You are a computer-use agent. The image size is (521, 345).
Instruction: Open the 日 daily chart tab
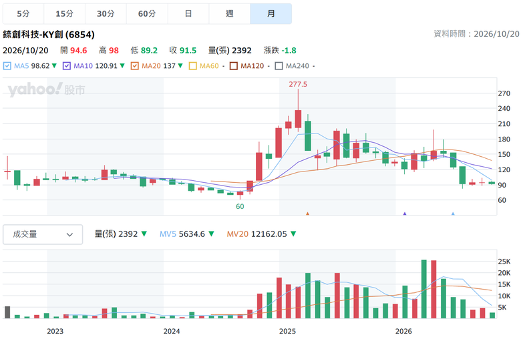188,13
